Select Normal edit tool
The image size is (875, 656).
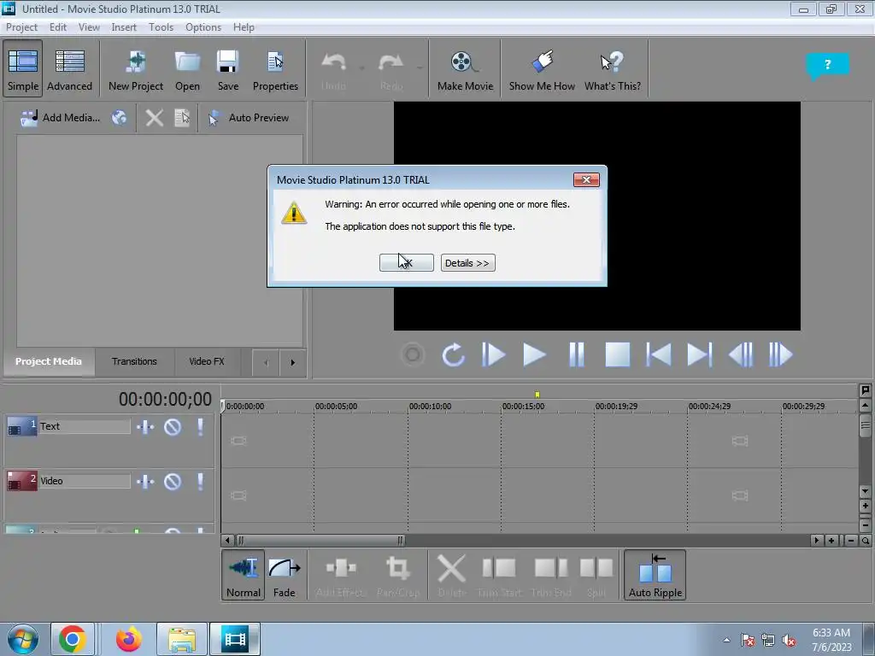[x=244, y=575]
